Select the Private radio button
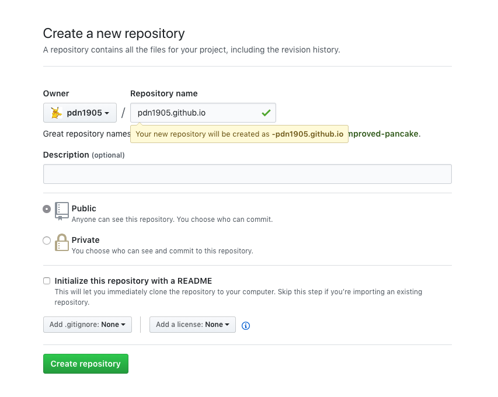 47,241
